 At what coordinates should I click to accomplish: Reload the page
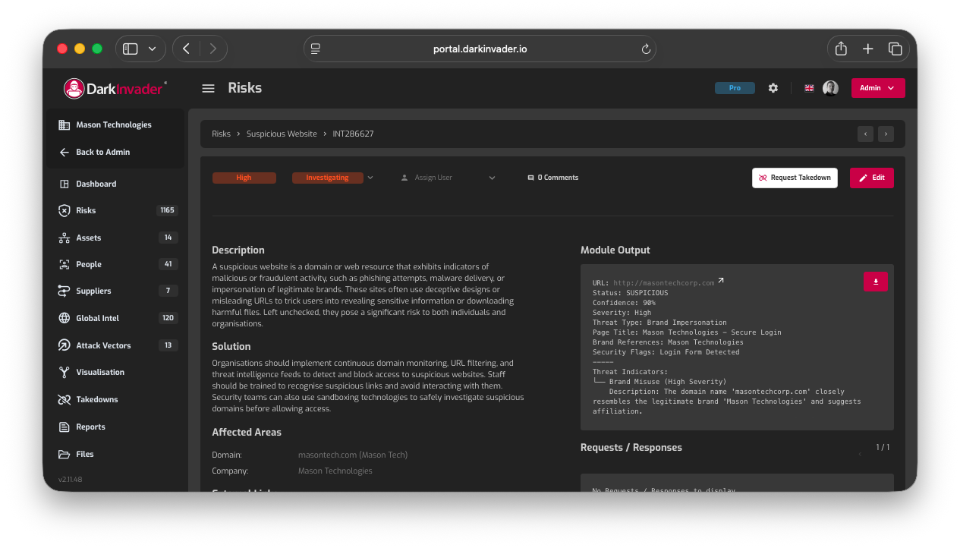646,49
